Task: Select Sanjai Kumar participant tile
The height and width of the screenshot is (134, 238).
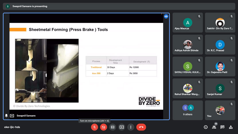Action: coord(220,88)
